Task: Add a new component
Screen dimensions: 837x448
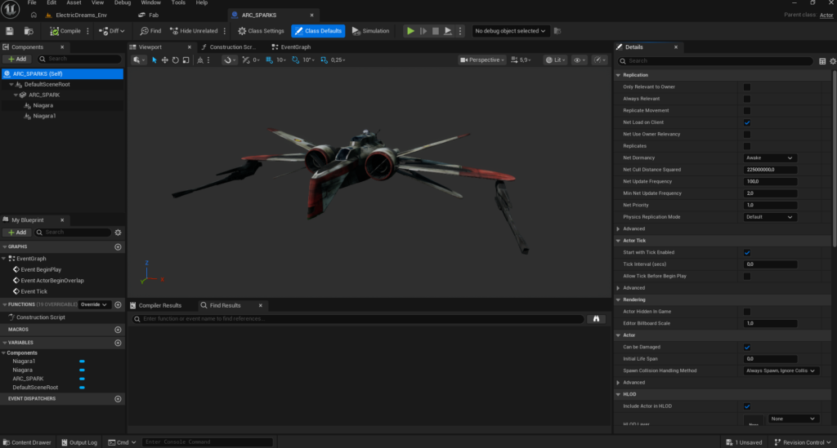Action: 17,59
